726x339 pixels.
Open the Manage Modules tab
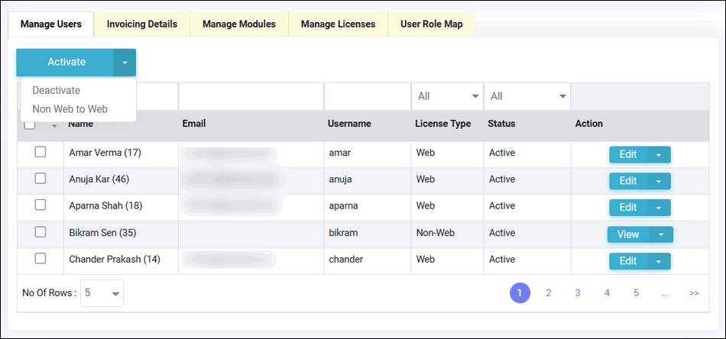click(x=239, y=24)
